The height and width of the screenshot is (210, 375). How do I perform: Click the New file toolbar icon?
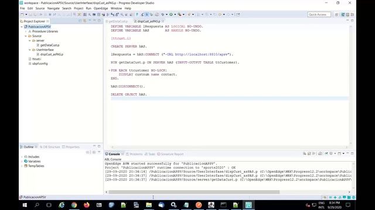(x=22, y=15)
